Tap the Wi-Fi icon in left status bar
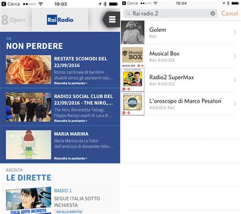 pyautogui.click(x=41, y=4)
